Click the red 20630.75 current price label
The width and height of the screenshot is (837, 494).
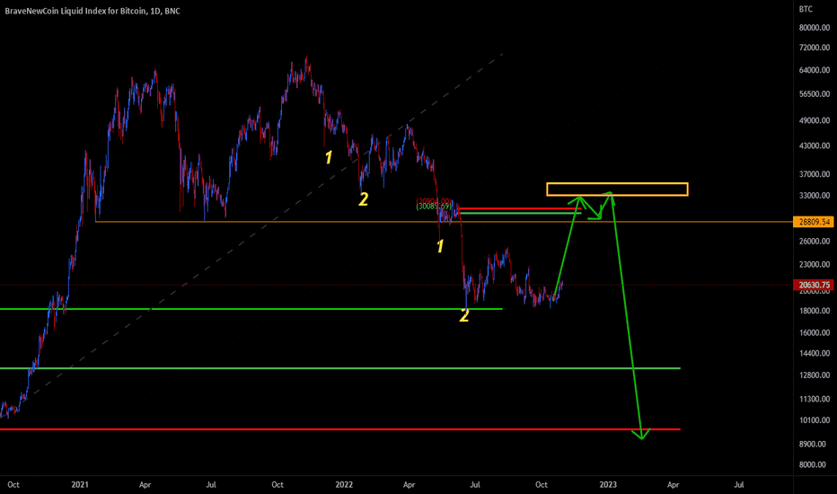pyautogui.click(x=815, y=285)
